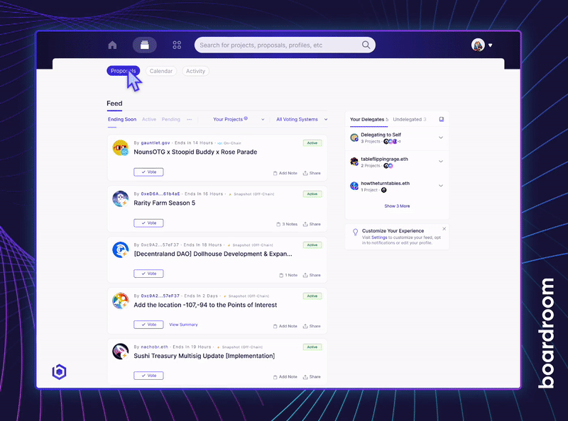
Task: Add Note to NounsOTG proposal
Action: tap(285, 173)
